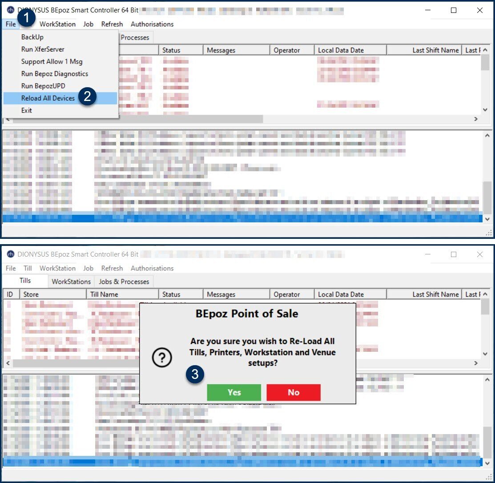Maximize the top Smart Controller window
The width and height of the screenshot is (495, 483).
(454, 10)
